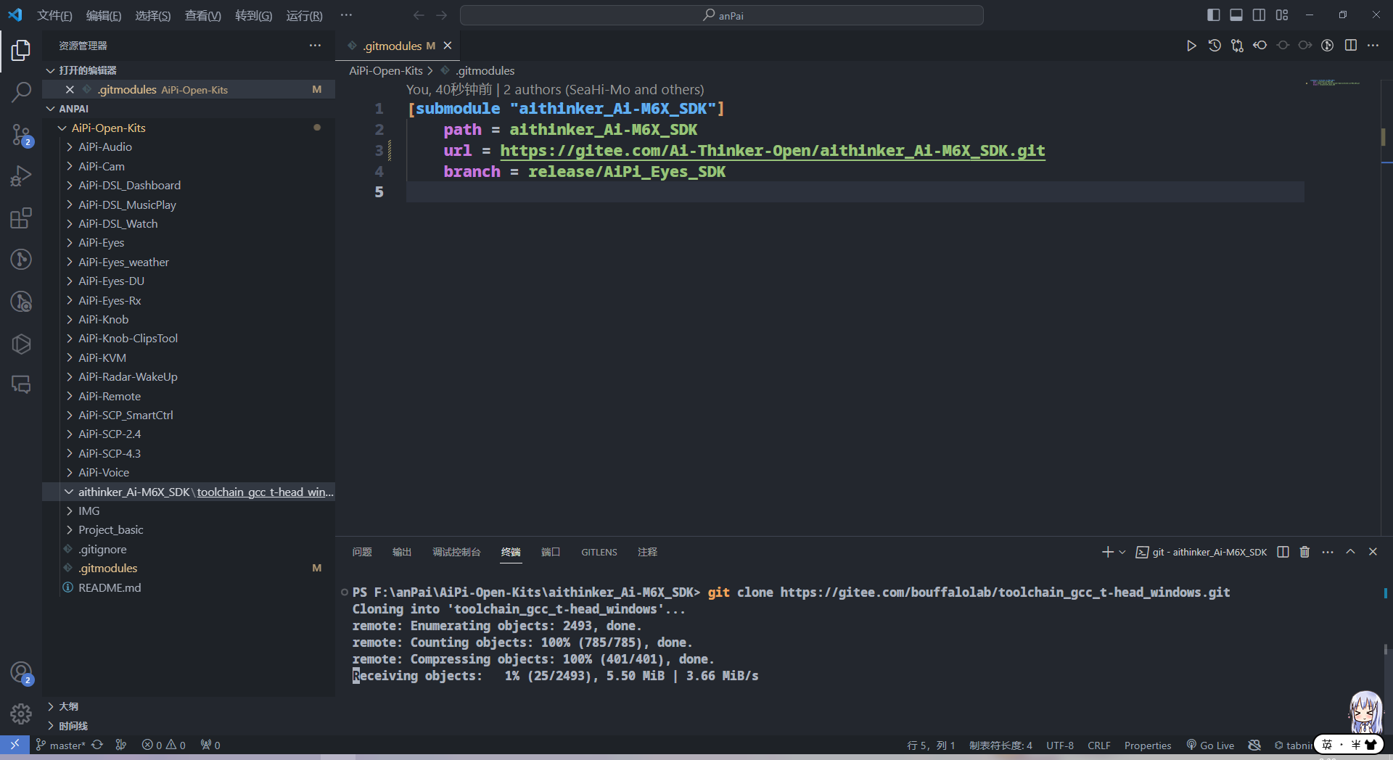Click errors and warnings status item
This screenshot has height=760, width=1393.
pos(164,745)
